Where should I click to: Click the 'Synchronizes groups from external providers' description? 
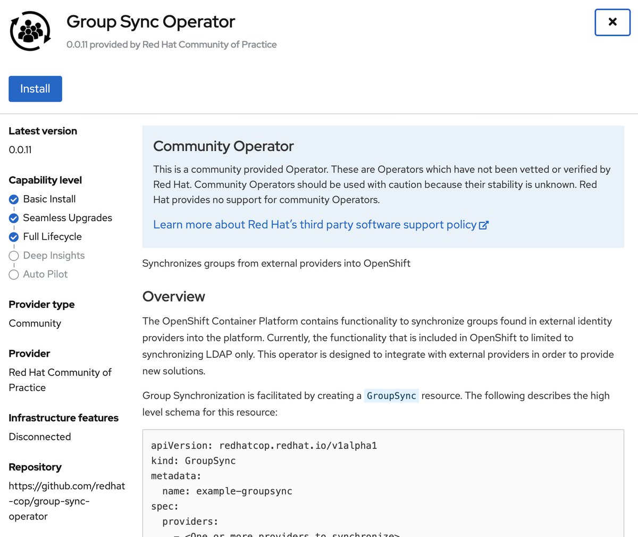pos(276,263)
